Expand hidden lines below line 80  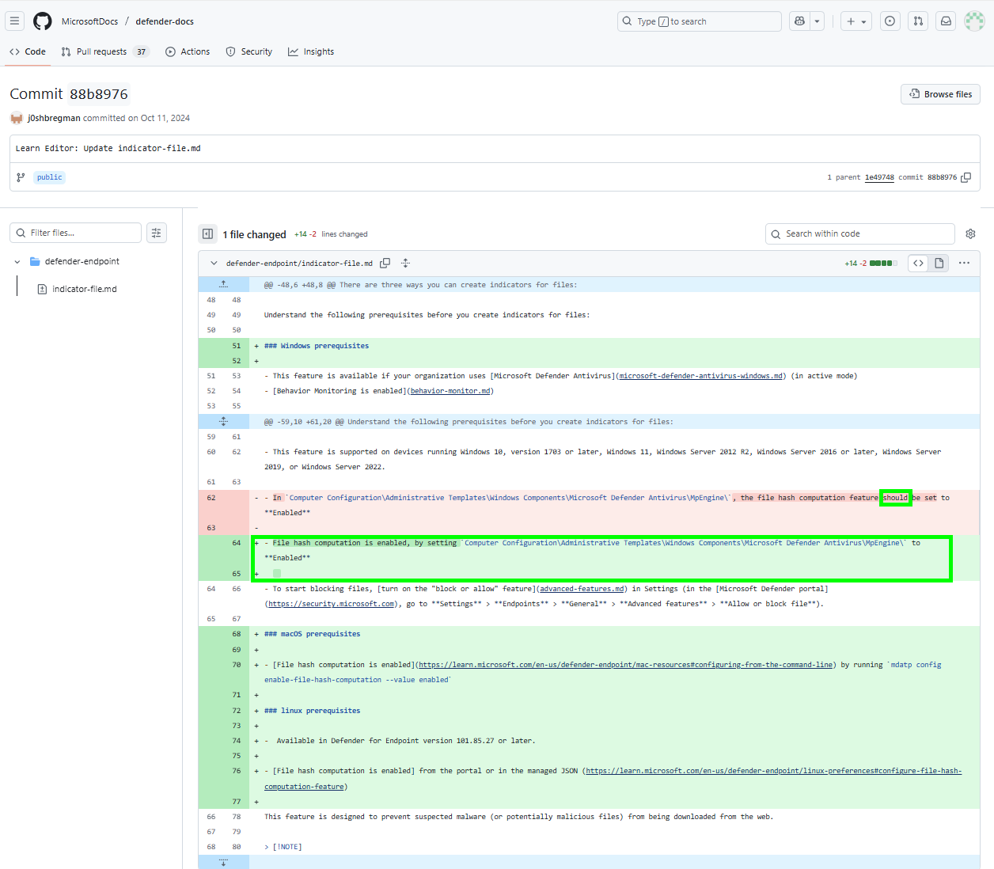coord(223,862)
